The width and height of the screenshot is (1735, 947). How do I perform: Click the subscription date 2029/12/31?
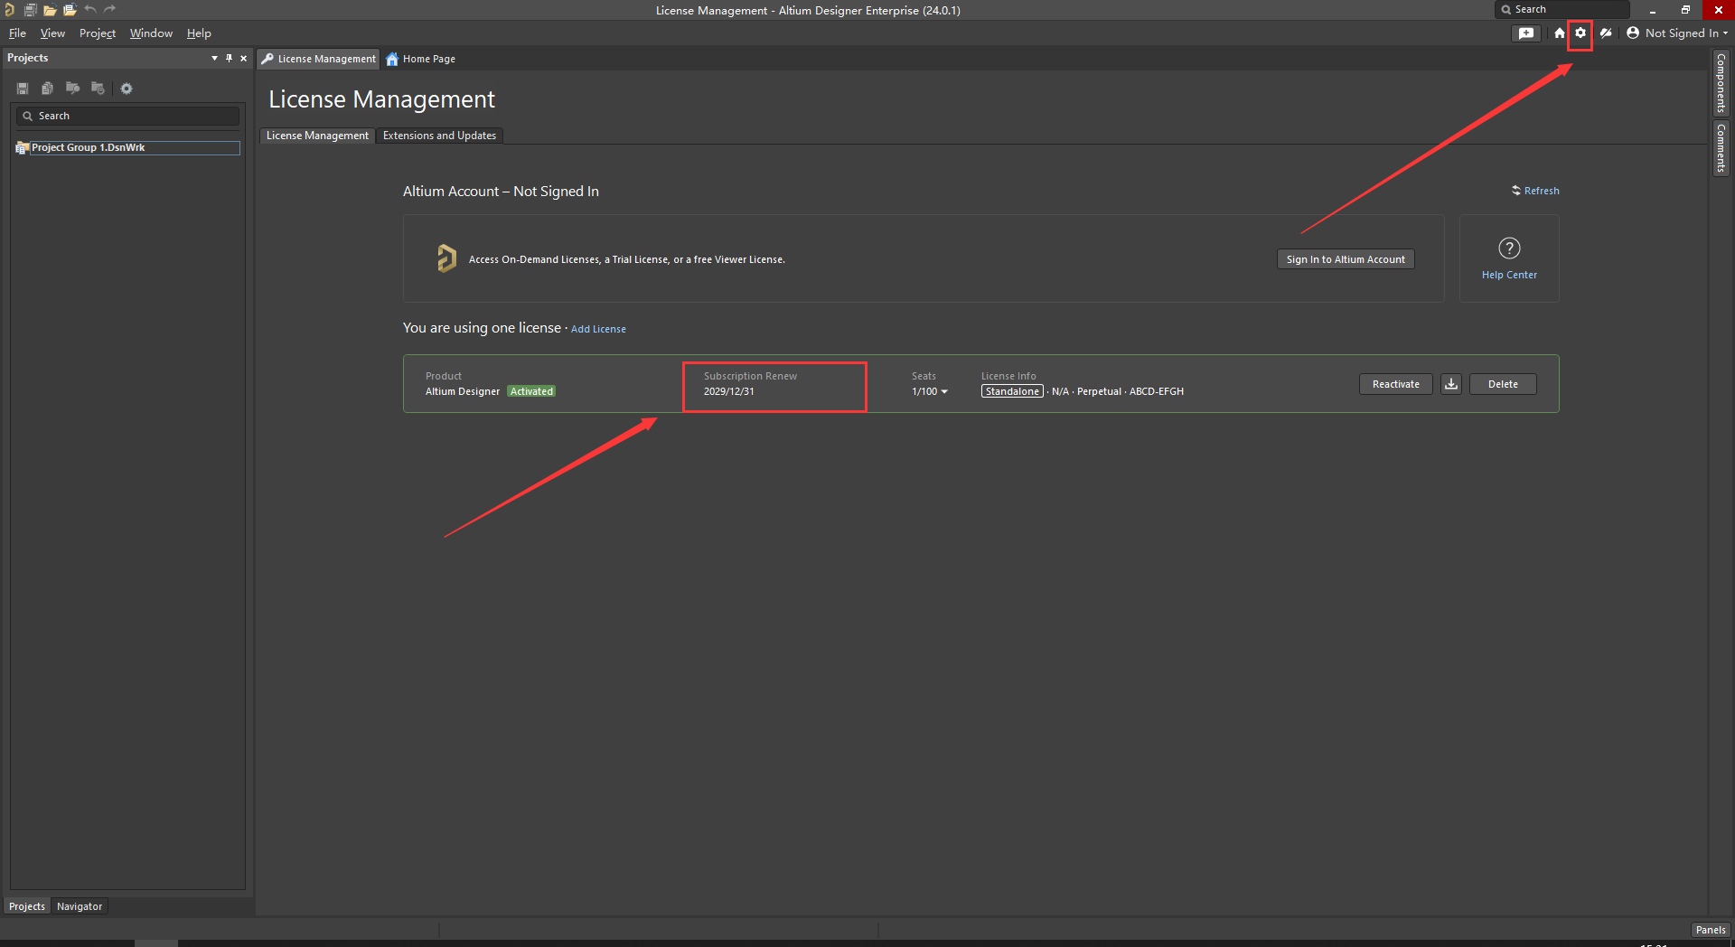728,391
